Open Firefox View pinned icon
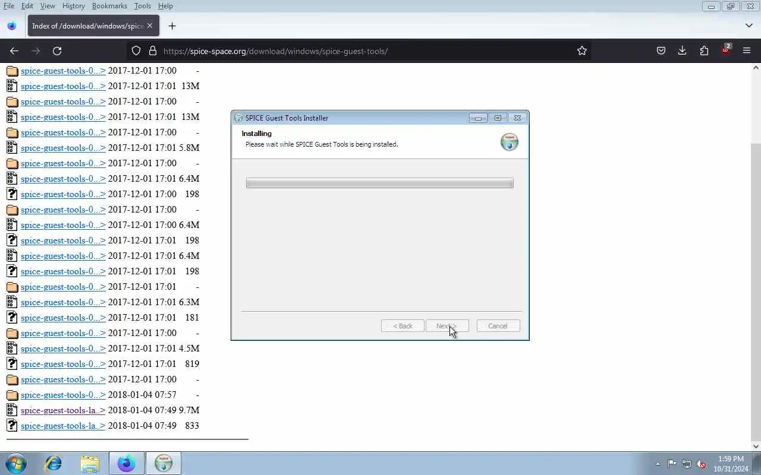Viewport: 761px width, 475px height. pos(12,26)
